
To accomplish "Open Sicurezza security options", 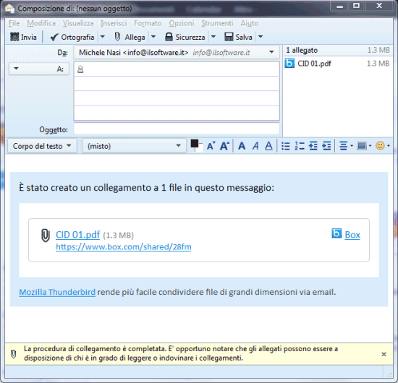I will (185, 38).
